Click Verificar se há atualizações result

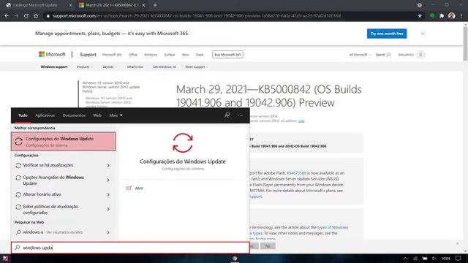click(x=48, y=165)
